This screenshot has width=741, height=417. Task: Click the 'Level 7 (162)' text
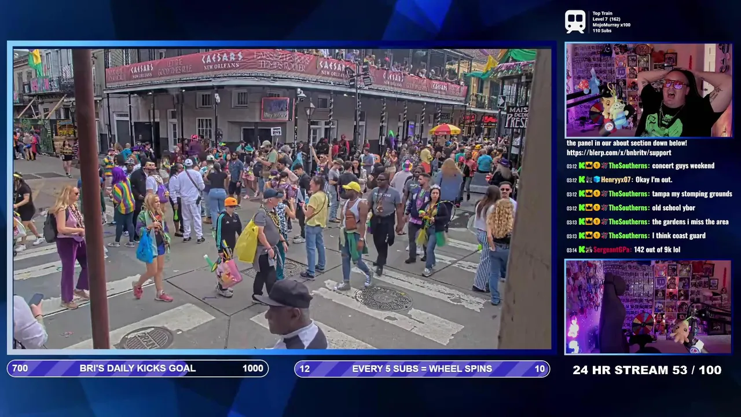[606, 19]
